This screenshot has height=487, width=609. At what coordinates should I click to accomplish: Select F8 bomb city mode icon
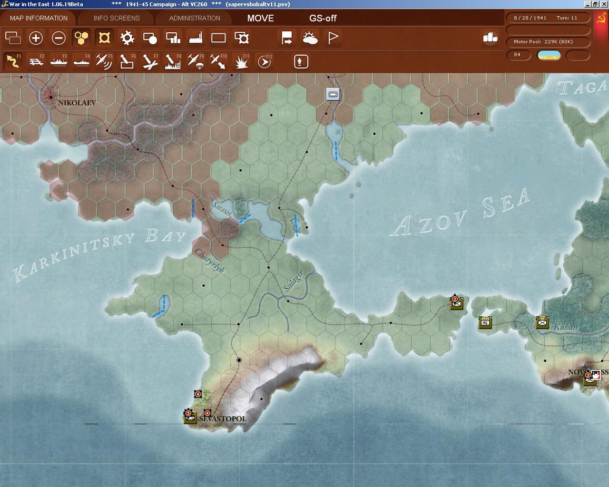coord(173,61)
